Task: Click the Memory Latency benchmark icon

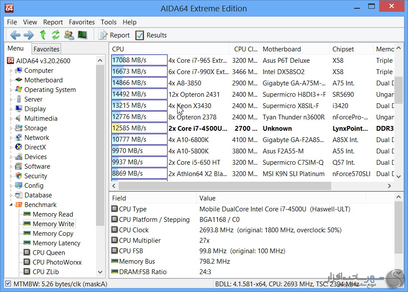Action: click(27, 243)
